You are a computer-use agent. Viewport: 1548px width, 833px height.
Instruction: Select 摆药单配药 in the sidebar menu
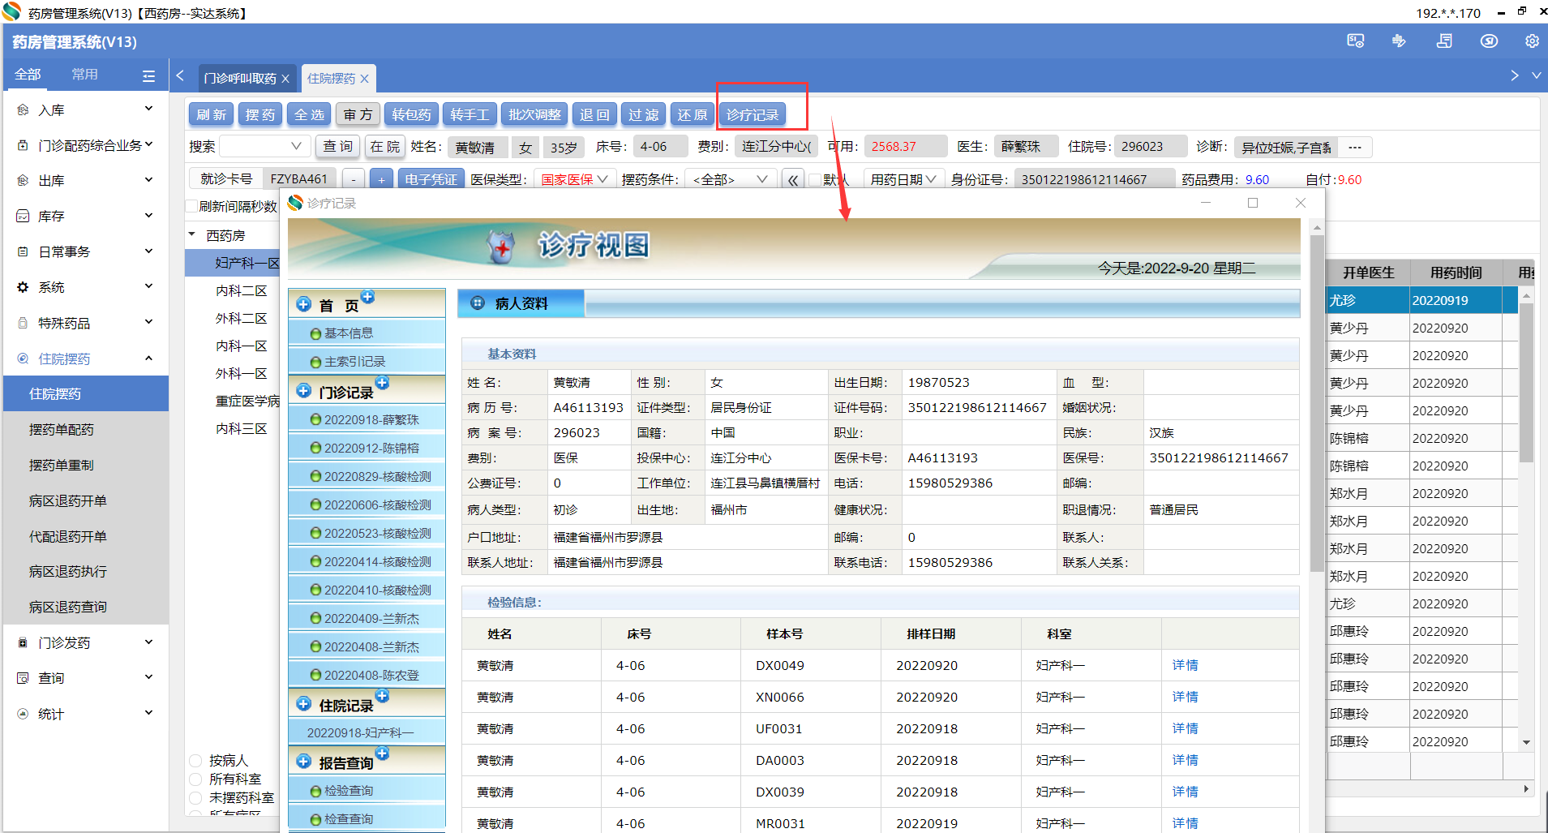62,430
